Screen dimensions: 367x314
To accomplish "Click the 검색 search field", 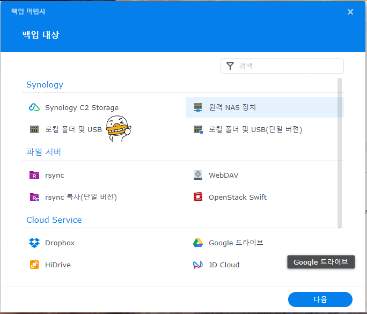I will coord(282,66).
